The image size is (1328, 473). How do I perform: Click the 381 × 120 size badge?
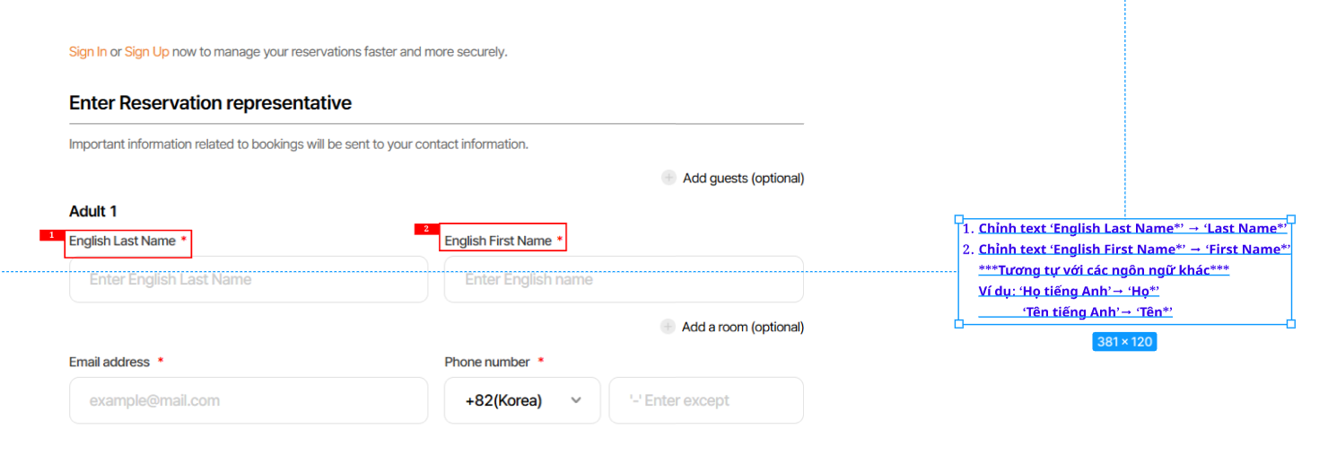coord(1124,342)
